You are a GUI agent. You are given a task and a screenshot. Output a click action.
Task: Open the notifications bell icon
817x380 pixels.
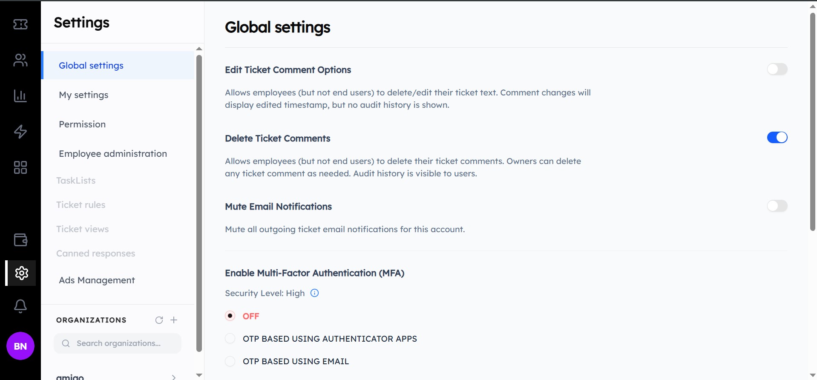(x=20, y=306)
